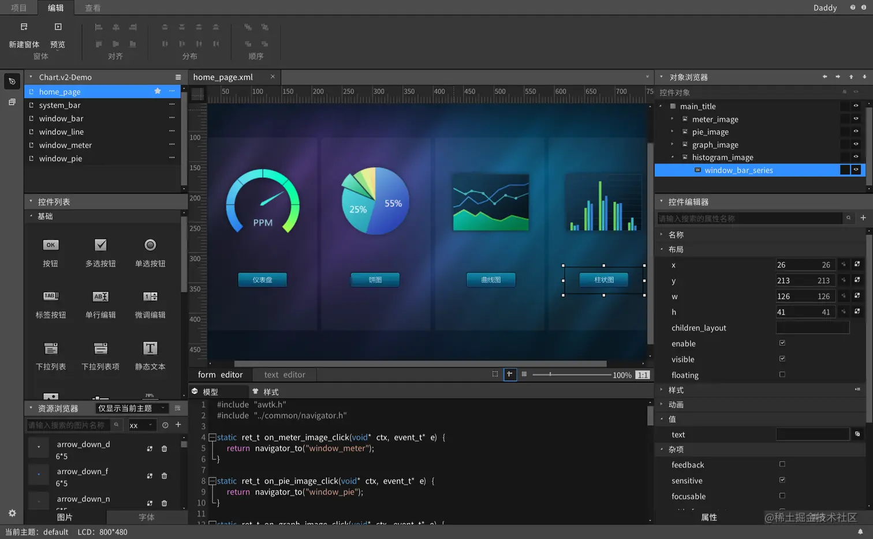Hide the meter_image object with eye icon
873x539 pixels.
(856, 119)
